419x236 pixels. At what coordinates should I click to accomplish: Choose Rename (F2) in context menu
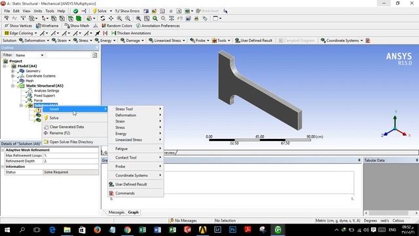point(75,132)
